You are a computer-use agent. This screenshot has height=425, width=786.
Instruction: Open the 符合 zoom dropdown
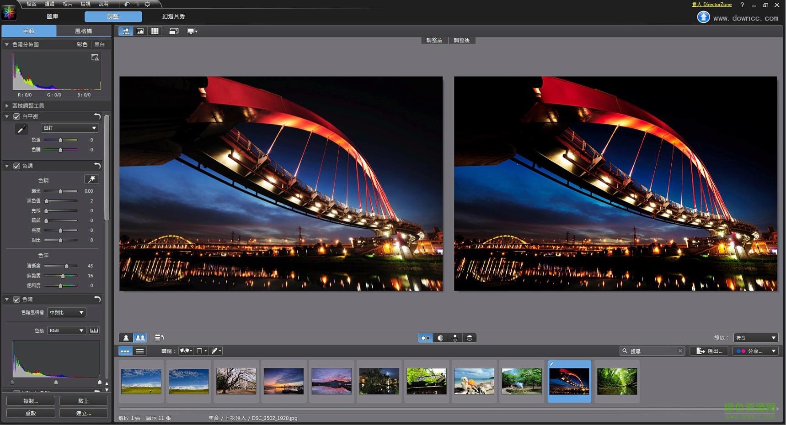point(755,338)
